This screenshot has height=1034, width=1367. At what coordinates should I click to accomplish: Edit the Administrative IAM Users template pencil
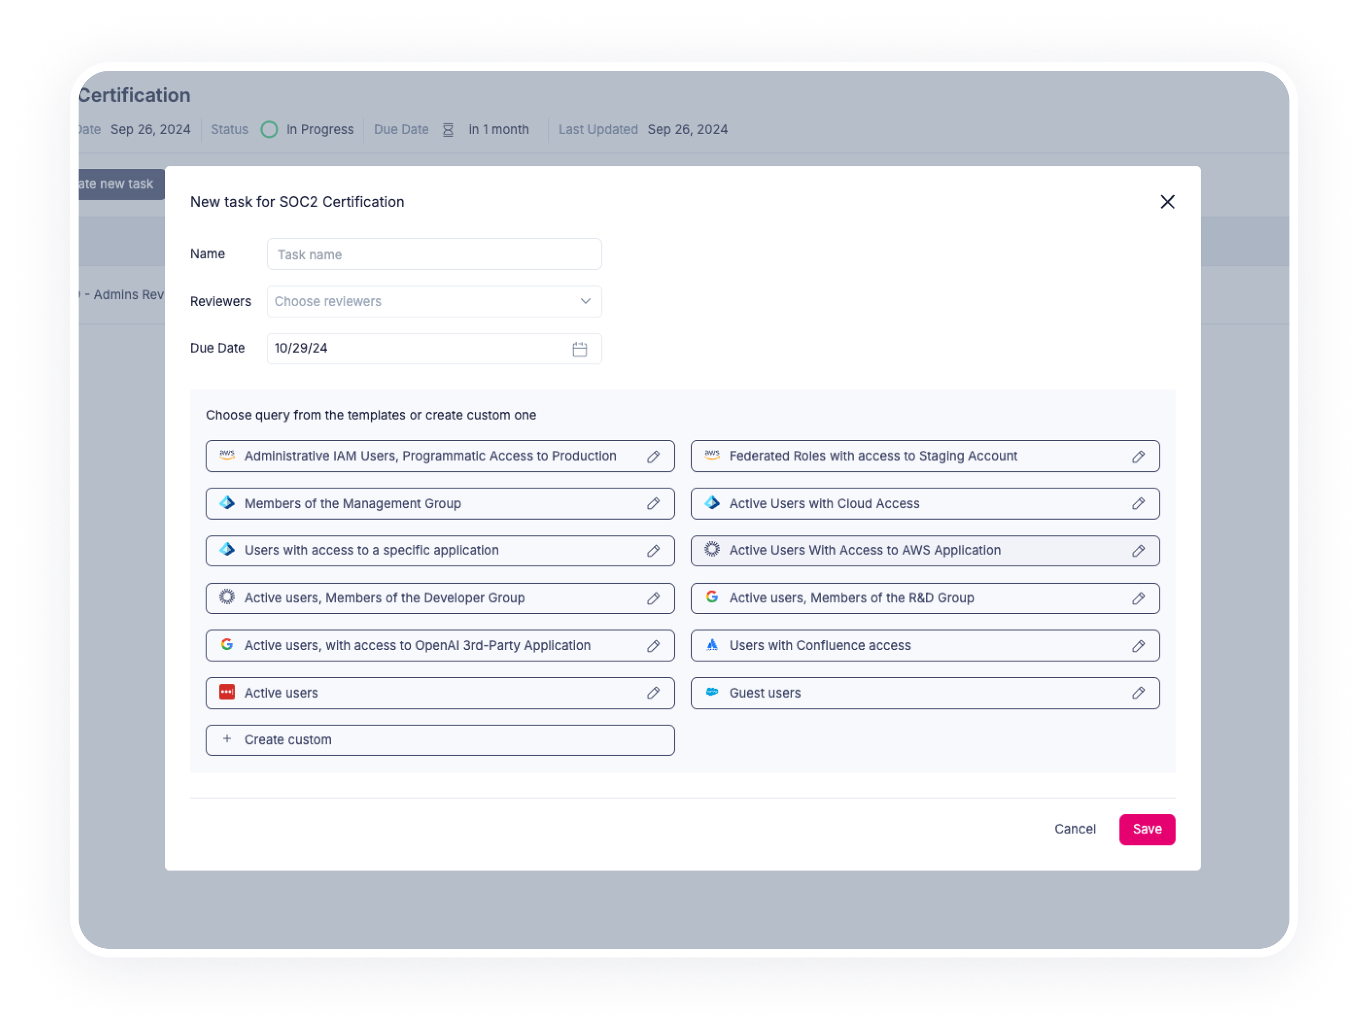653,456
